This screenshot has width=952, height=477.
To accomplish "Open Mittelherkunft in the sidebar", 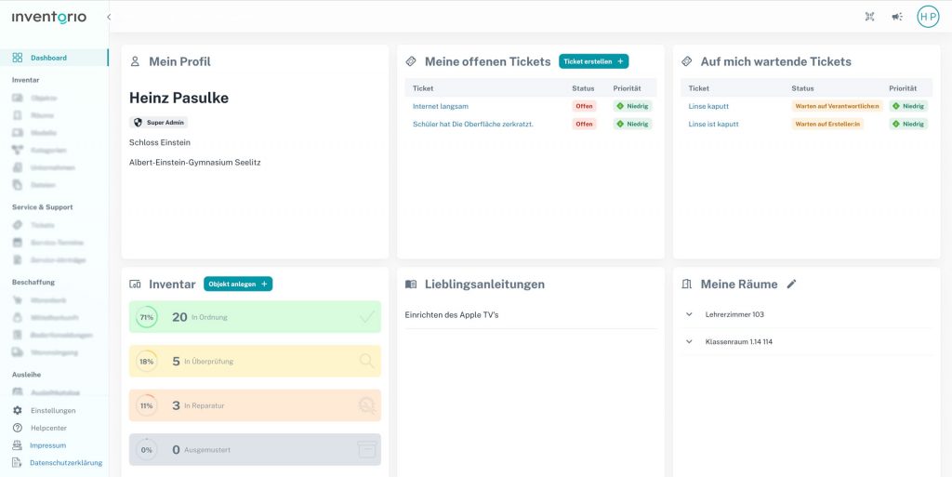I will [x=55, y=317].
